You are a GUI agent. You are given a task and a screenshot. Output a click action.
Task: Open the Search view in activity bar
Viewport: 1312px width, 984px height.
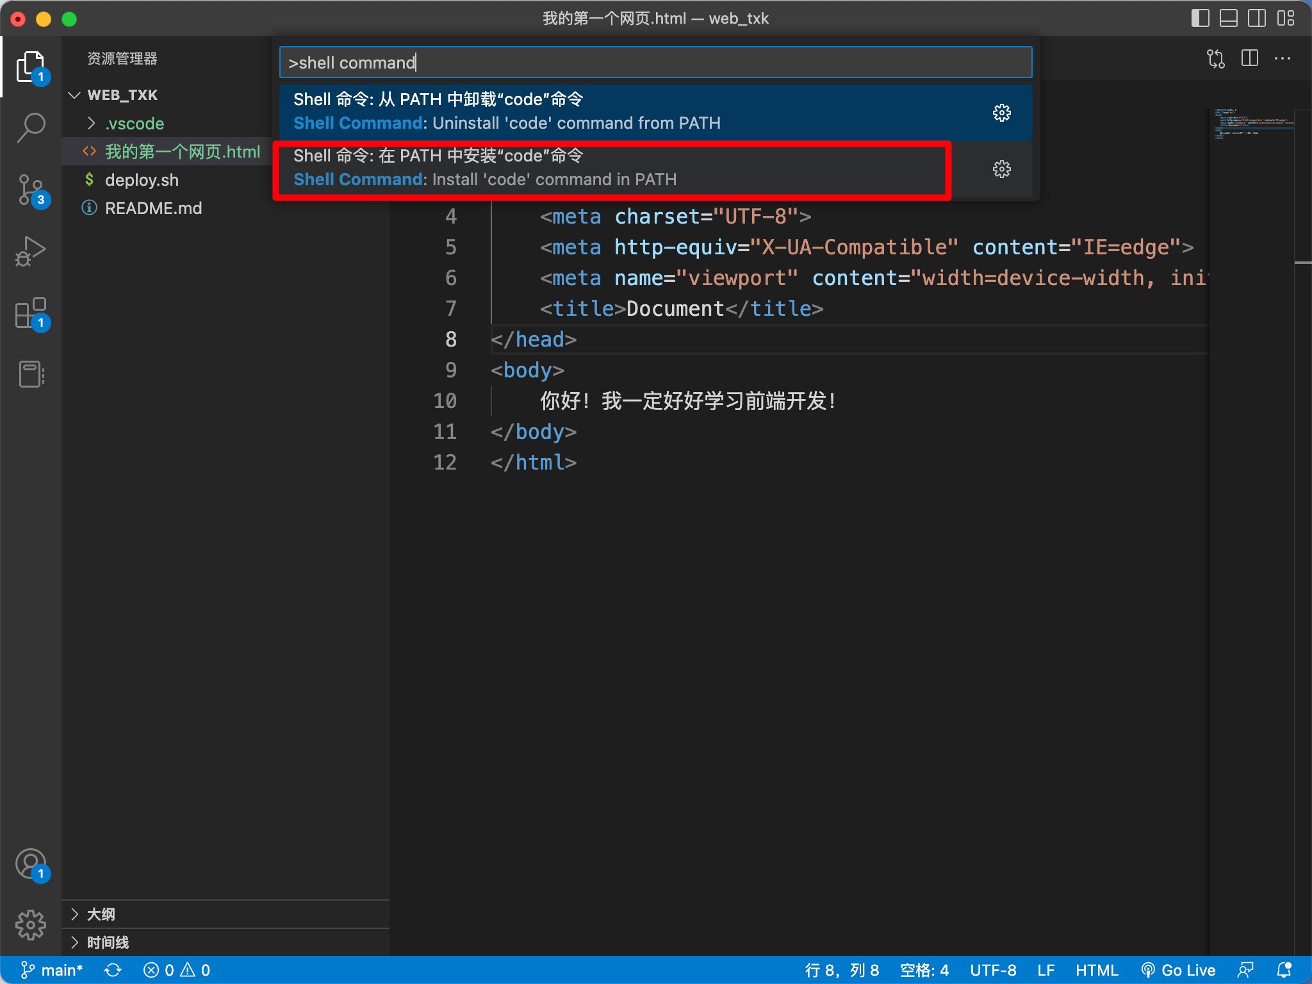pyautogui.click(x=31, y=127)
